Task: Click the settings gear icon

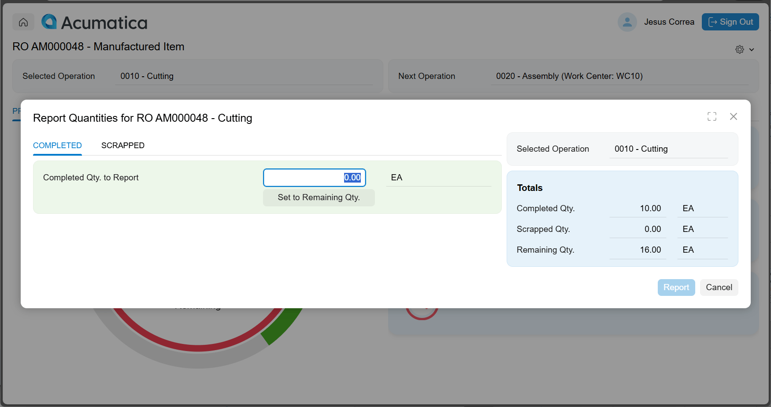Action: coord(740,49)
